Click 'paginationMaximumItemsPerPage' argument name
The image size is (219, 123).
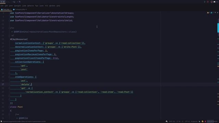point(34,54)
